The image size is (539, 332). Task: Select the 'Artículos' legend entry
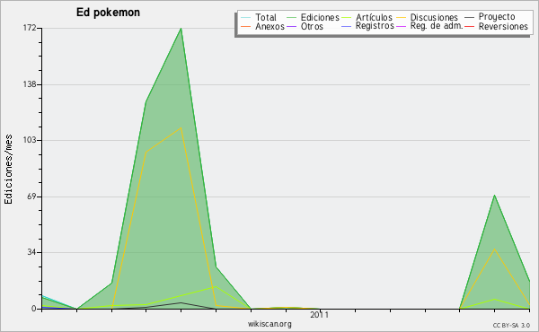pos(374,17)
